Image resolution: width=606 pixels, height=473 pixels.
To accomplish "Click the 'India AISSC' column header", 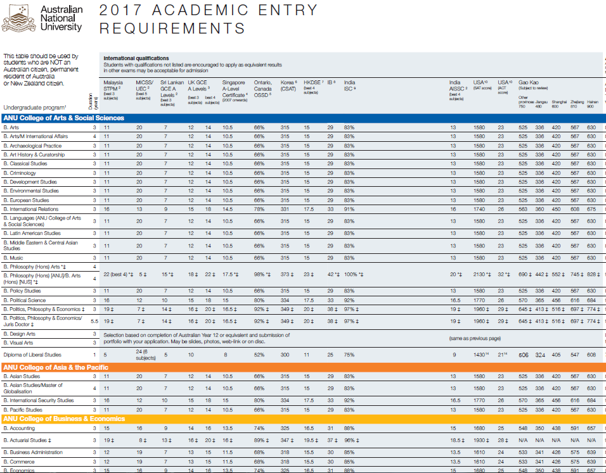I will 458,90.
